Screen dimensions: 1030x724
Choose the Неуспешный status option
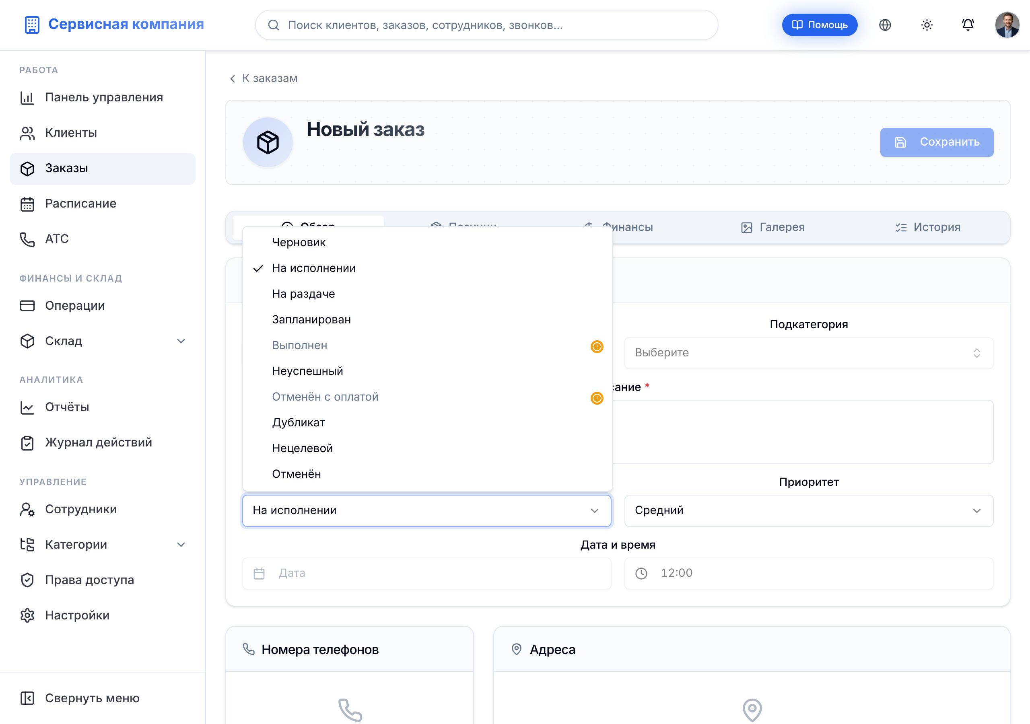point(427,371)
